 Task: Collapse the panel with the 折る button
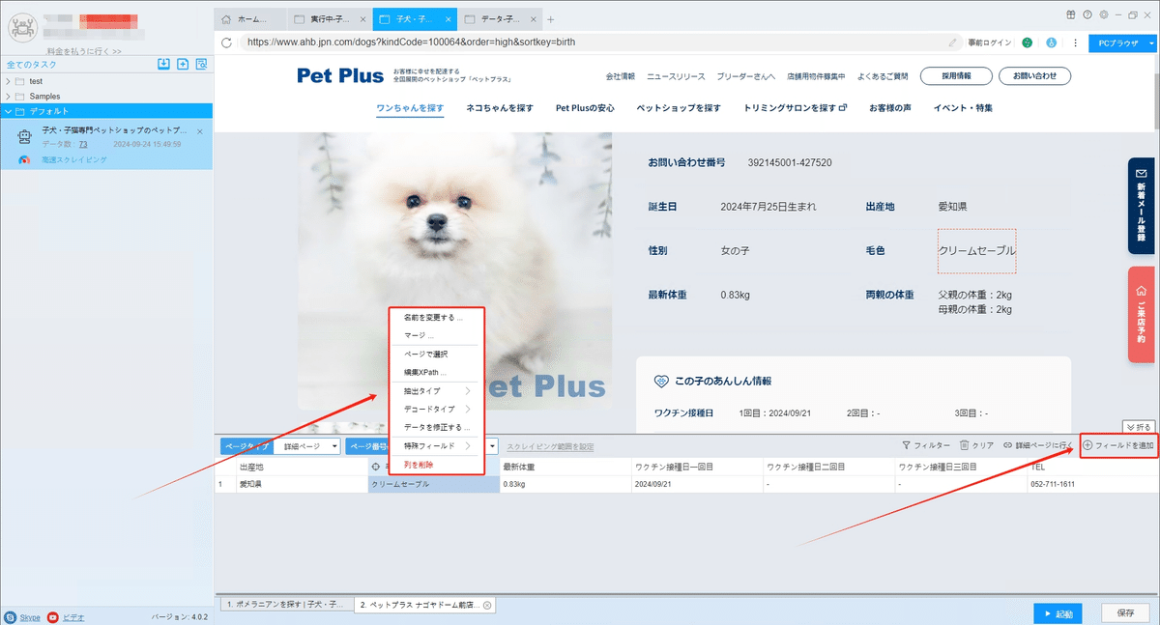[1139, 426]
